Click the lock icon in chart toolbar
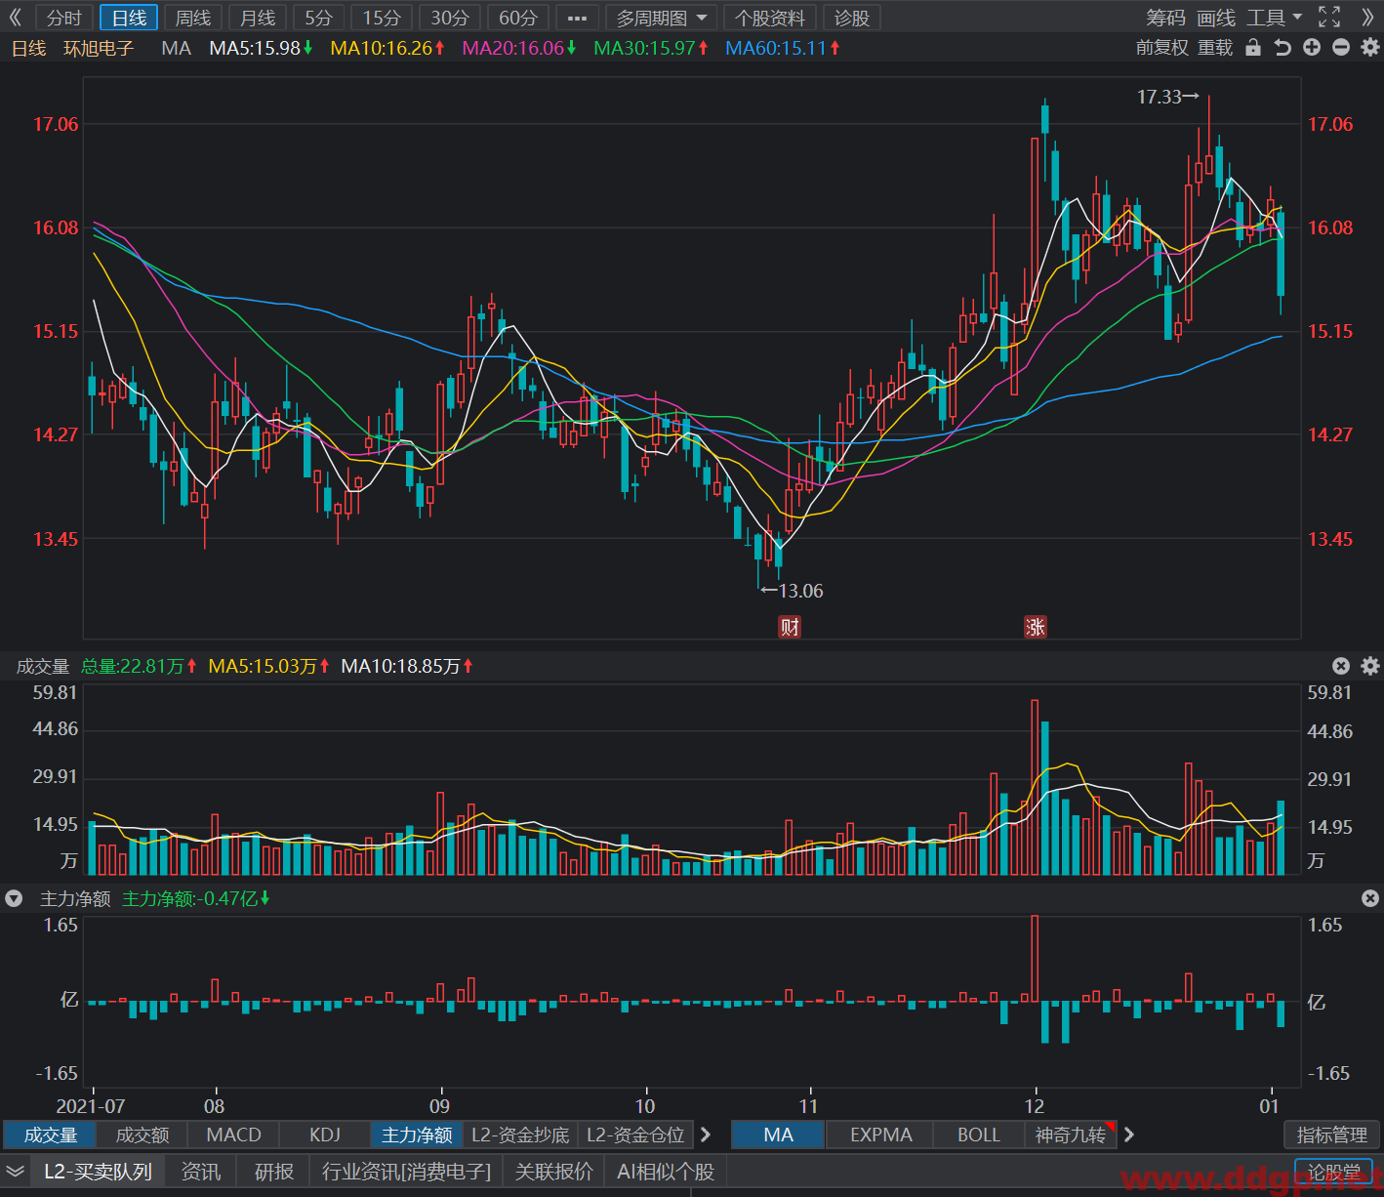This screenshot has height=1197, width=1384. coord(1253,47)
